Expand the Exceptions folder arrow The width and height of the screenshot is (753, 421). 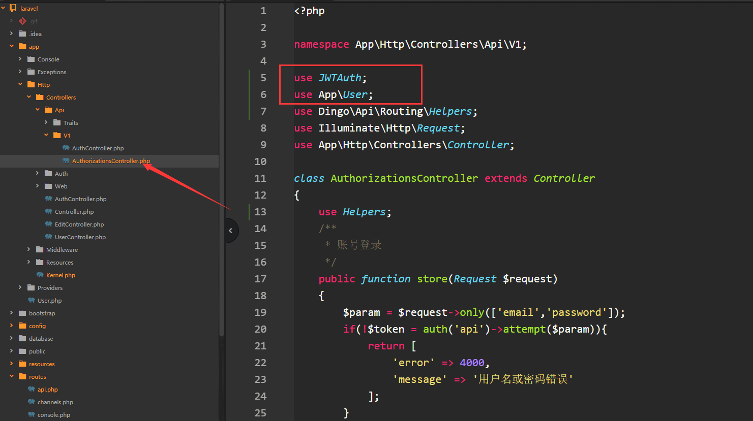pyautogui.click(x=20, y=72)
